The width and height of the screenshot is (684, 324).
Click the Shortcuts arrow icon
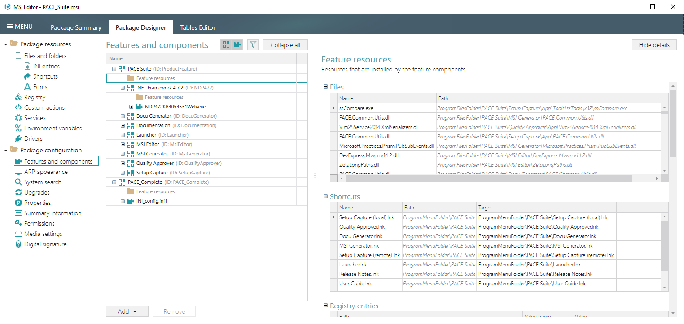[27, 76]
